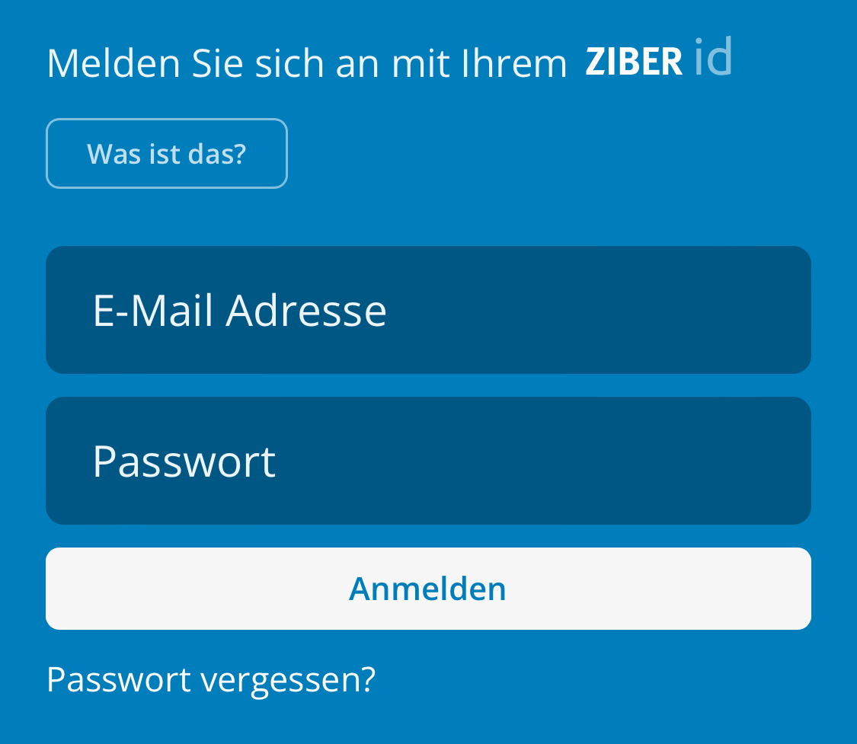This screenshot has width=857, height=744.
Task: Click the ZIBER id logo
Action: pyautogui.click(x=659, y=58)
